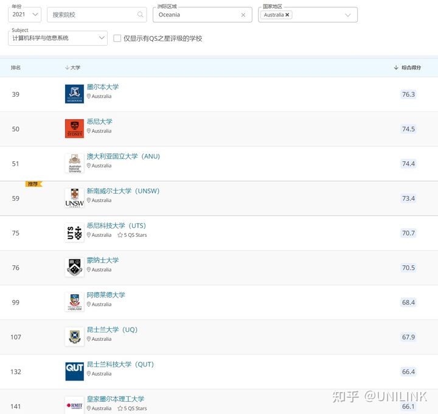Viewport: 438px width, 414px height.
Task: Sort by the university column header
Action: coord(72,68)
